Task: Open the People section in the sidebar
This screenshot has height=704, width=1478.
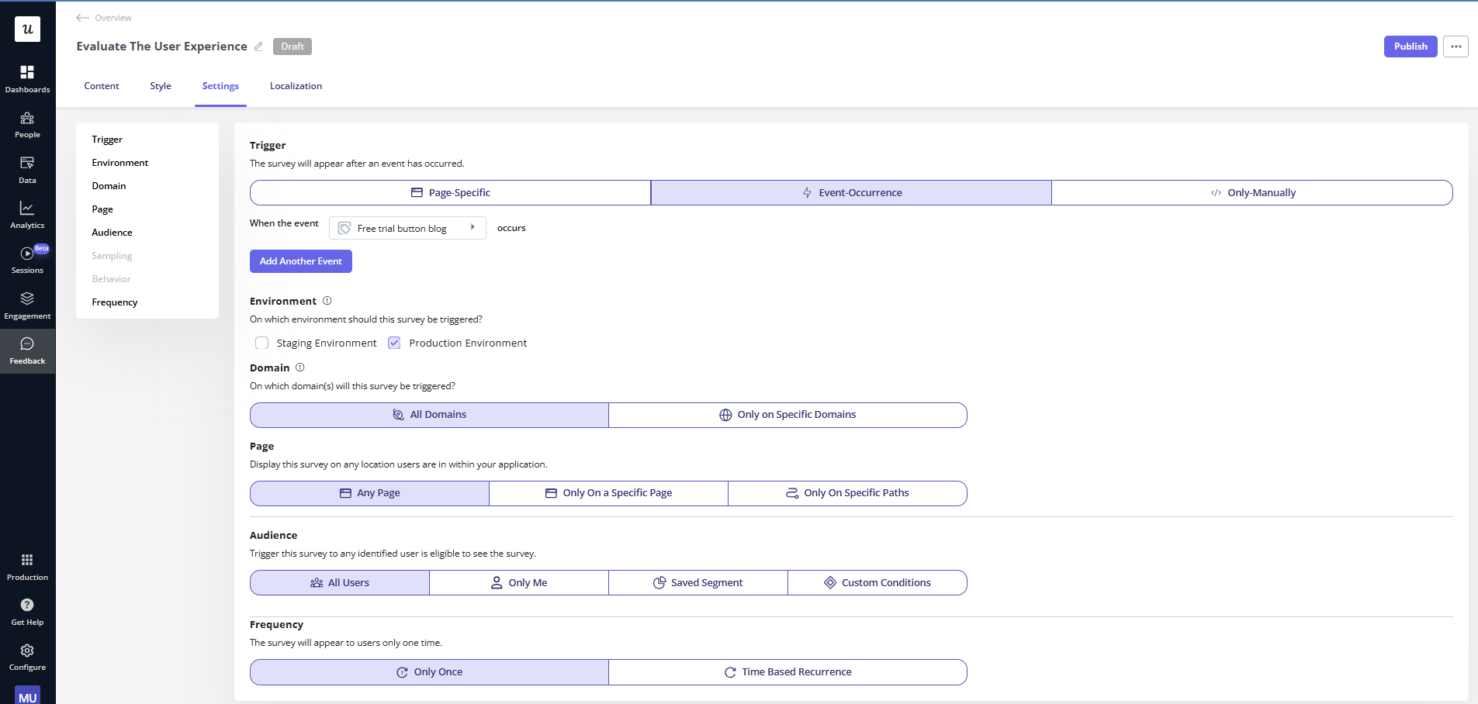Action: point(27,124)
